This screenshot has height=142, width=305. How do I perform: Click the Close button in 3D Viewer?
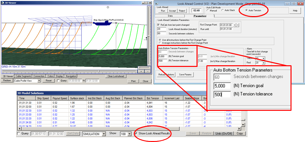145,81
